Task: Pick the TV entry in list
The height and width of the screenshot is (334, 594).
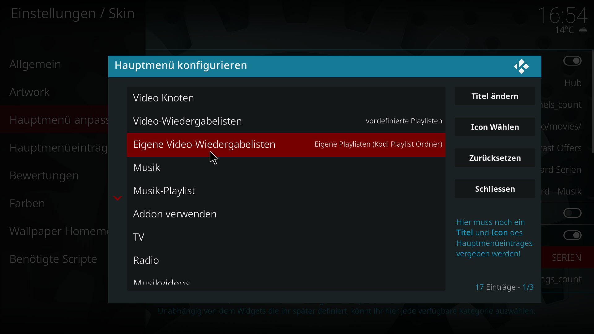Action: pyautogui.click(x=286, y=237)
